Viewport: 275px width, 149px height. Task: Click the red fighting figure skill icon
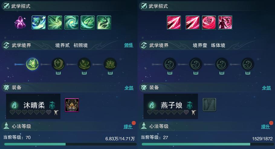225,22
